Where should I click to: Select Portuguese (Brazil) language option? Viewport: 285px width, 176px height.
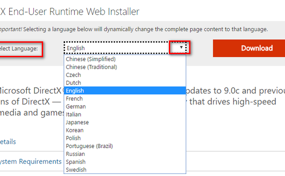[x=125, y=146]
